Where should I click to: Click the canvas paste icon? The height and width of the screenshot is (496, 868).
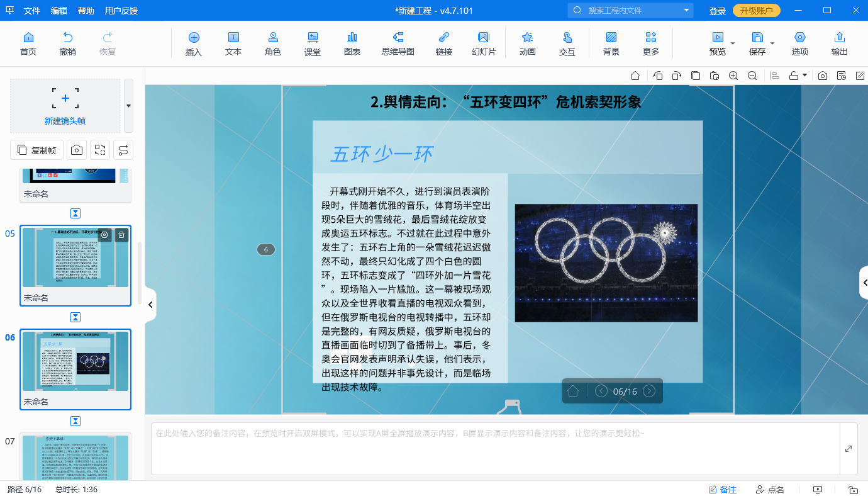(x=715, y=76)
